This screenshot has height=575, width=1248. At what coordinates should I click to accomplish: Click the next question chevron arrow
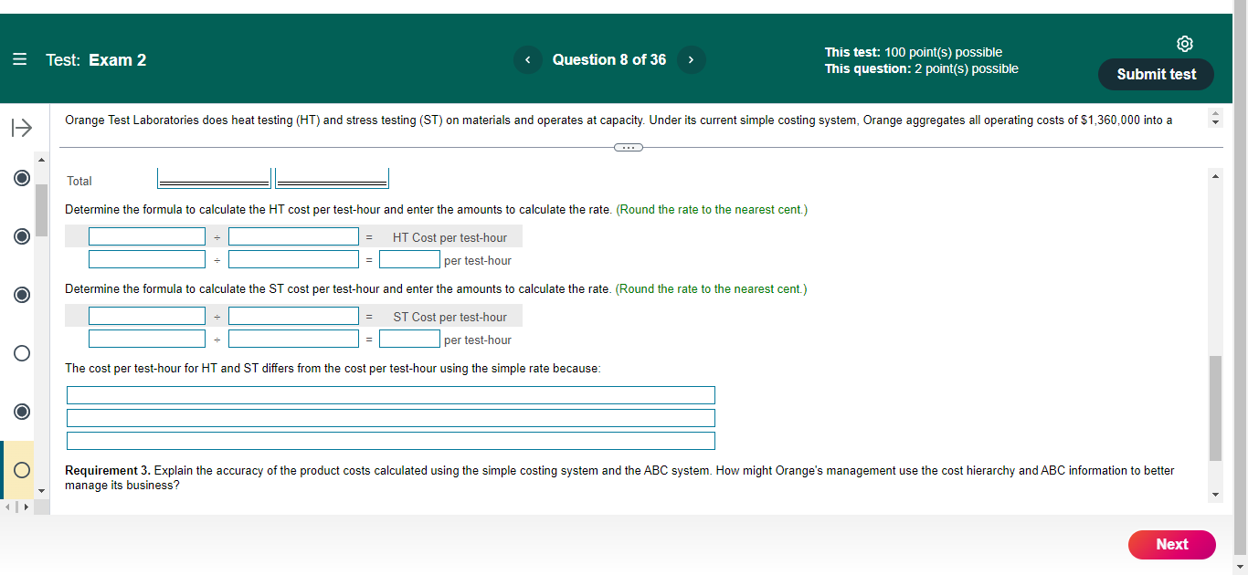tap(692, 59)
